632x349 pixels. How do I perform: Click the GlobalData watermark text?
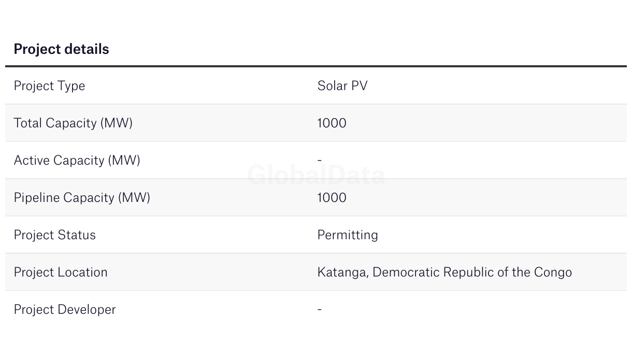coord(316,175)
